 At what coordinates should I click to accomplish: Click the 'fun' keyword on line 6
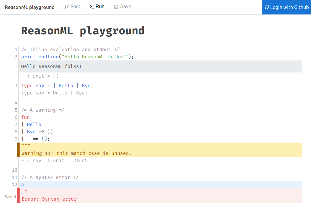point(25,117)
